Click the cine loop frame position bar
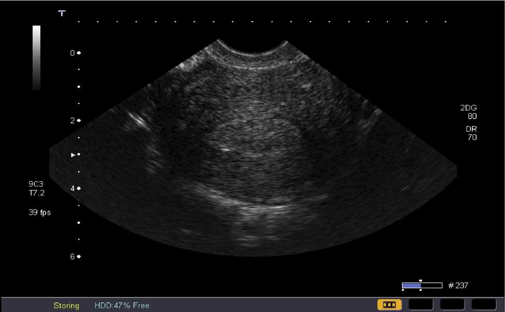This screenshot has width=505, height=312. tap(422, 285)
